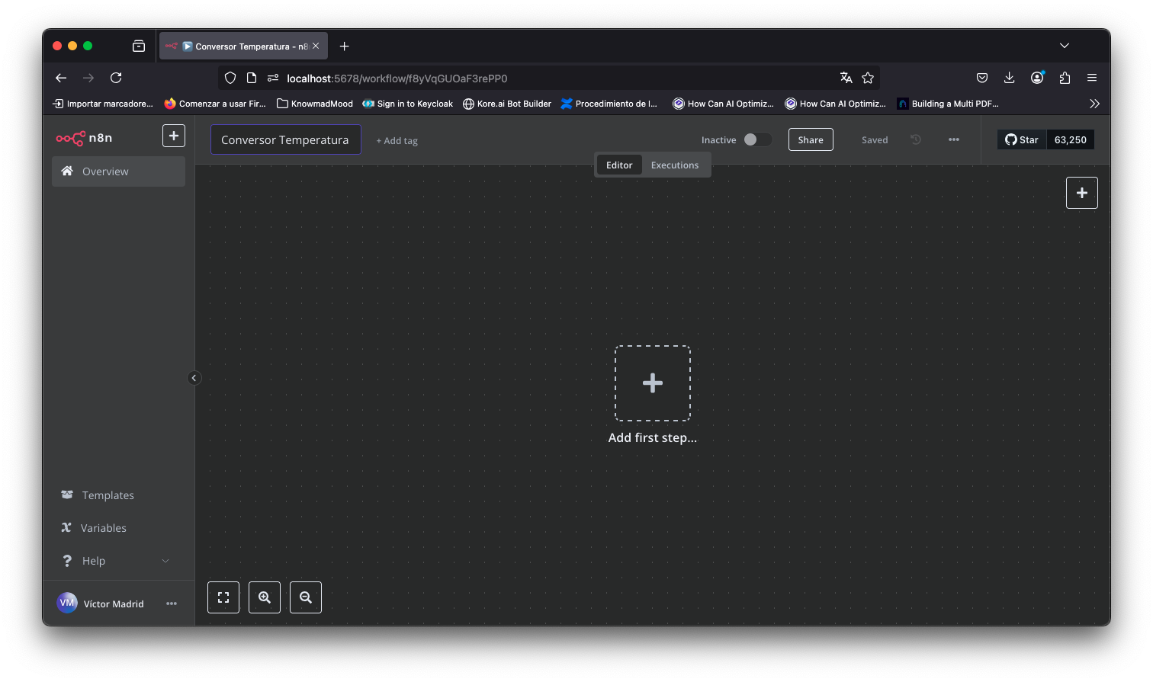
Task: List all tabs dropdown arrow
Action: pyautogui.click(x=1065, y=46)
